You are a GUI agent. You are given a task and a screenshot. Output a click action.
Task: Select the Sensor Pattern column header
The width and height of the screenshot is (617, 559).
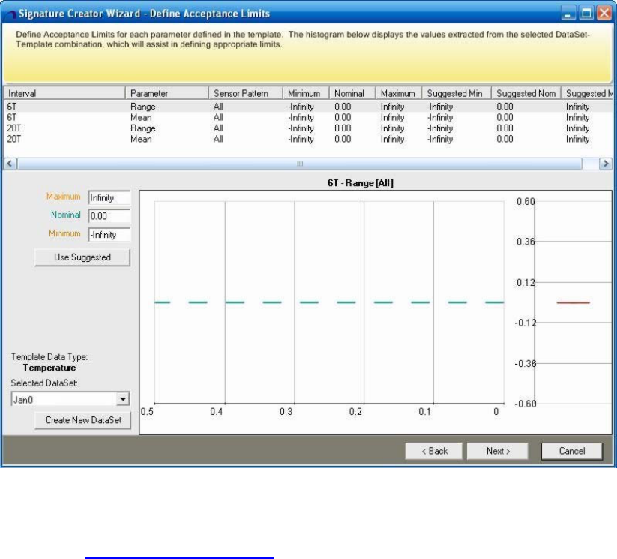coord(245,93)
